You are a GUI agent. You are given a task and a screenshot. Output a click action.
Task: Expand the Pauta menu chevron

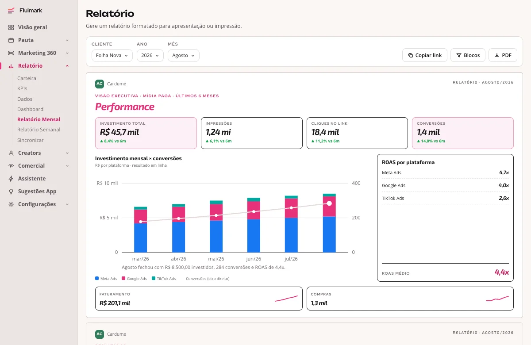point(67,40)
